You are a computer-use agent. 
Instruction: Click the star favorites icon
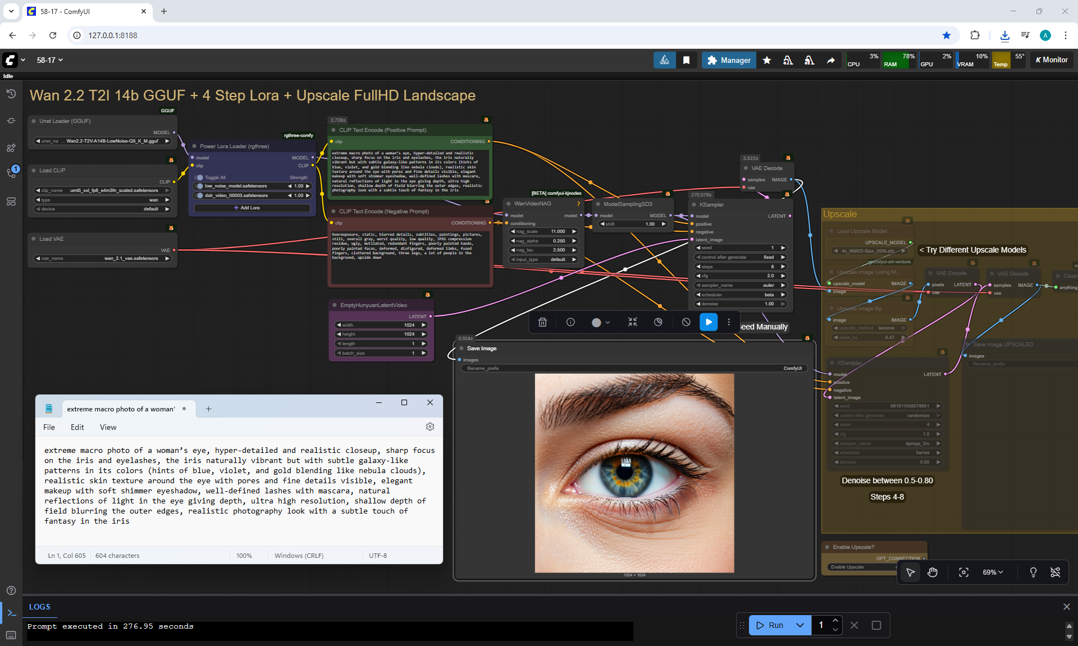click(x=767, y=60)
